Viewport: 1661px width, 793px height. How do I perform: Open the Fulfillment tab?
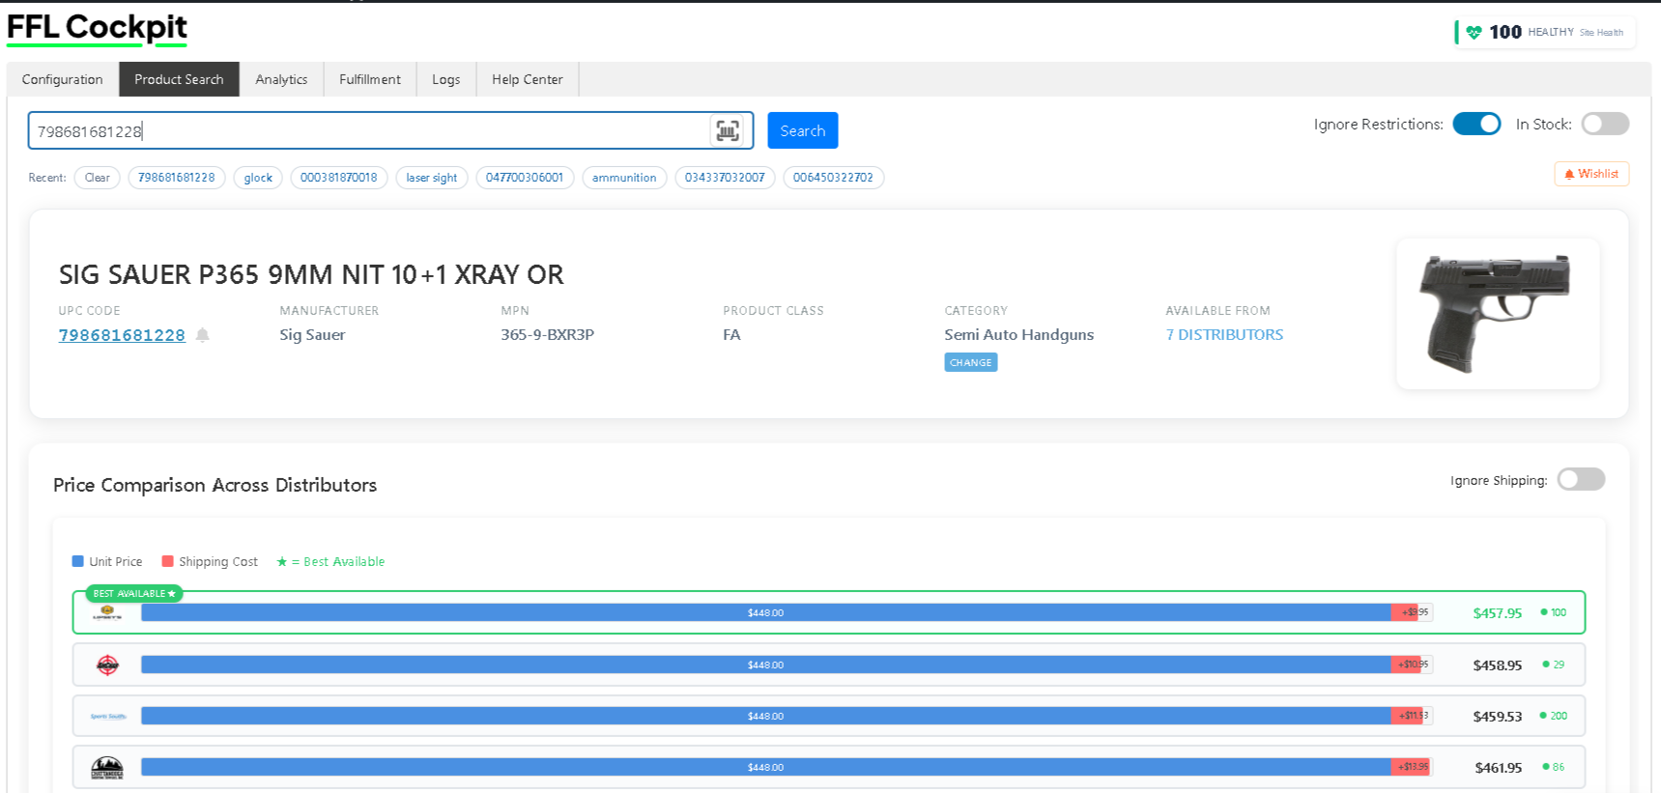[370, 79]
